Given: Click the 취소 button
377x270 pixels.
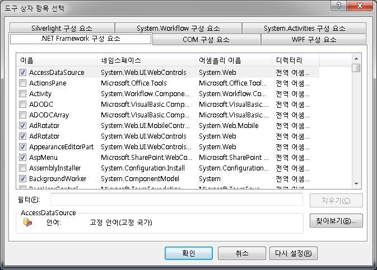Looking at the screenshot, I should click(x=242, y=253).
